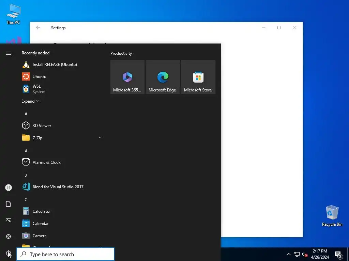The height and width of the screenshot is (261, 349).
Task: Show hidden icons in system tray
Action: [x=288, y=254]
